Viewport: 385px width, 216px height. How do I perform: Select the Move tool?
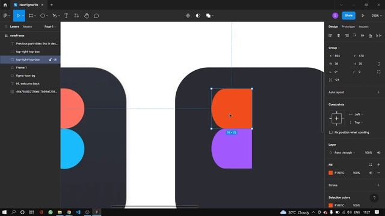[18, 16]
